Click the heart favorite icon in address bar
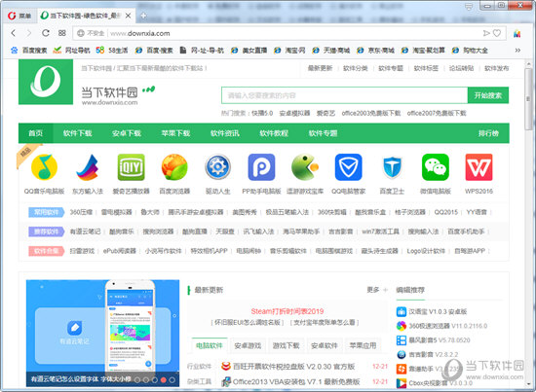Image resolution: width=536 pixels, height=392 pixels. (x=497, y=33)
